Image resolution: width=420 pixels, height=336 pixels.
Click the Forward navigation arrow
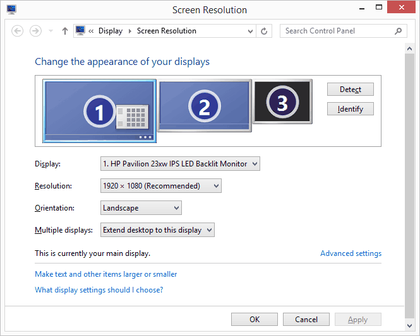(35, 31)
